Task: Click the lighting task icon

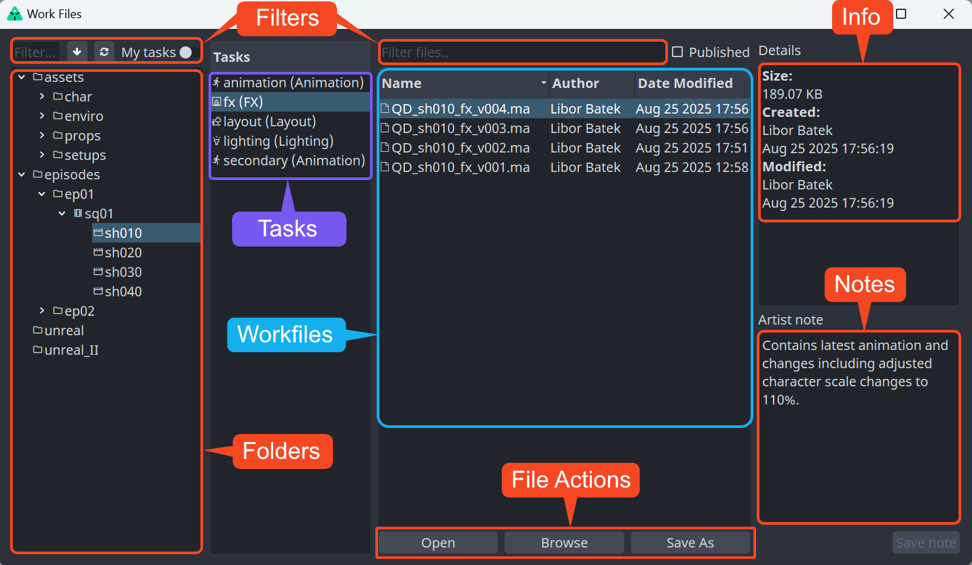Action: coord(217,141)
